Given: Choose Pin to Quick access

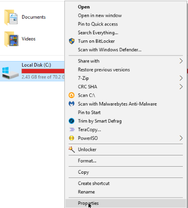Looking at the screenshot, I should tap(126, 24).
